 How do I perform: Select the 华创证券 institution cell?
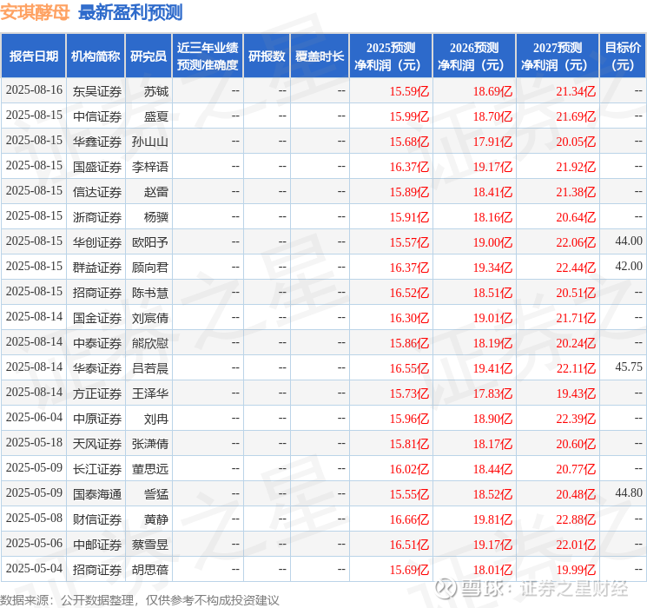(97, 242)
